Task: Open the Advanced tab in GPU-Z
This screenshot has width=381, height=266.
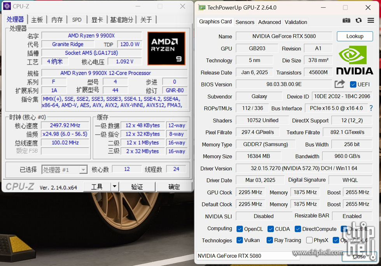Action: [269, 22]
